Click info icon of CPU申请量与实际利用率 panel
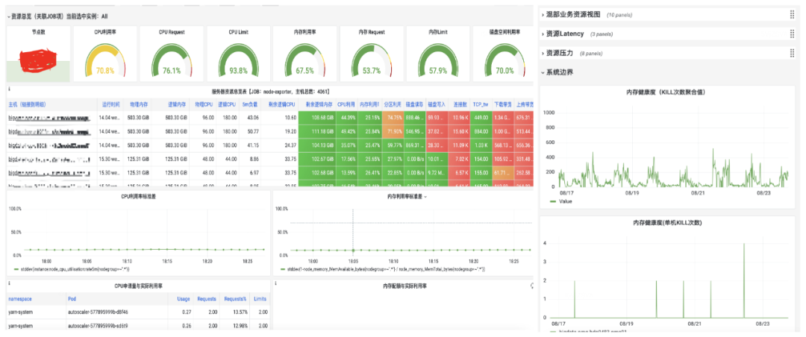 tap(9, 283)
